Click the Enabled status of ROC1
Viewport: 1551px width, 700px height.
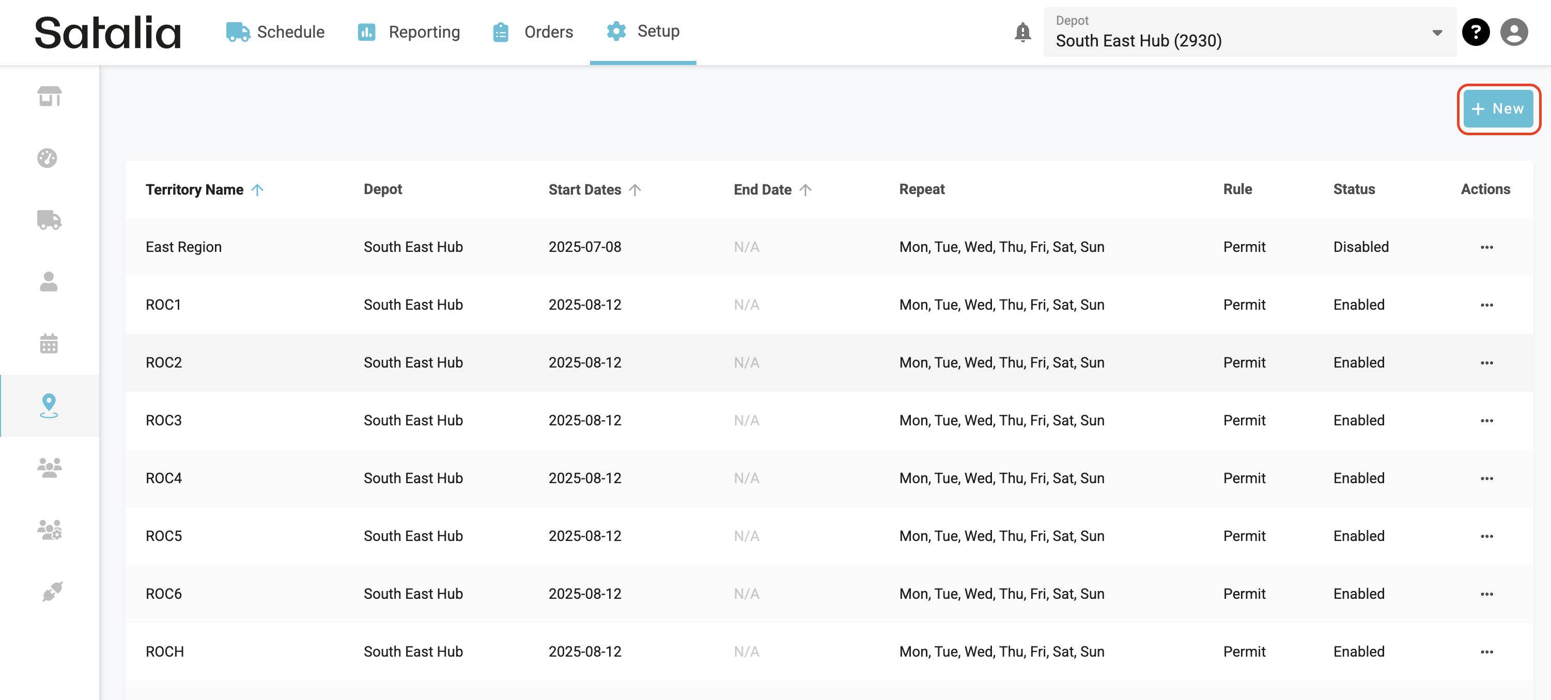click(x=1358, y=305)
